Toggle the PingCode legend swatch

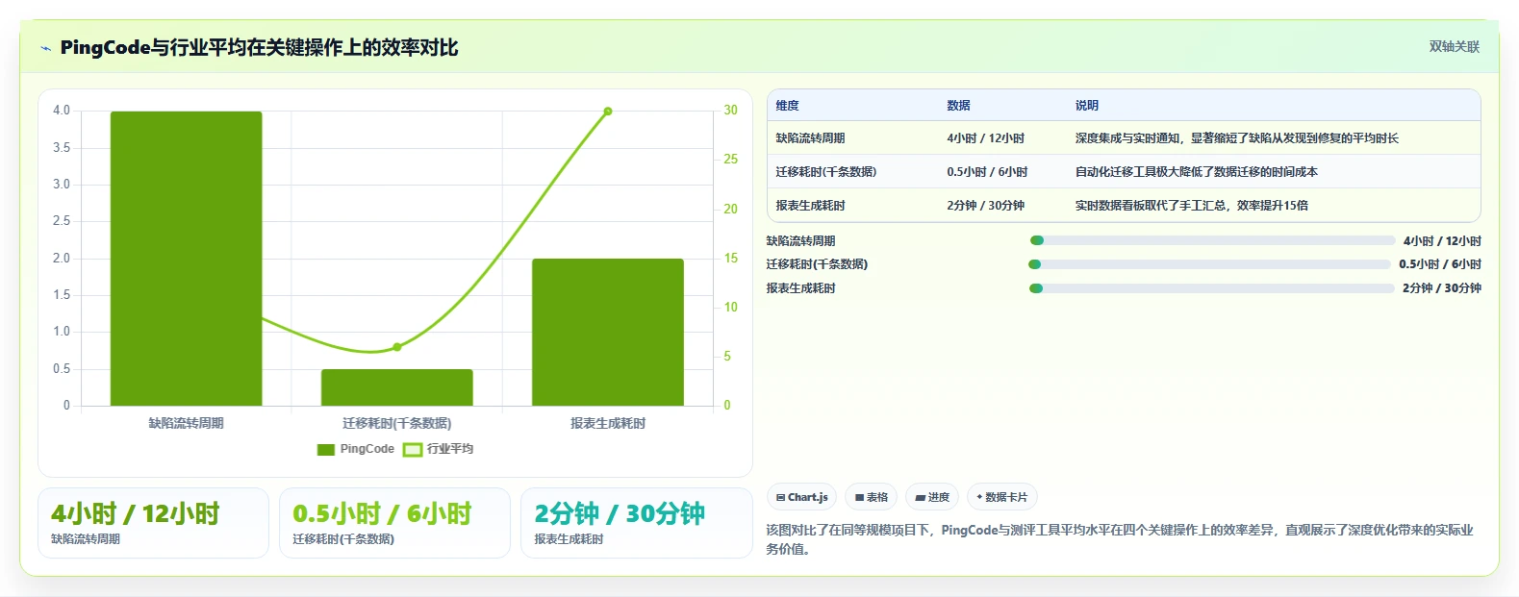[x=326, y=449]
